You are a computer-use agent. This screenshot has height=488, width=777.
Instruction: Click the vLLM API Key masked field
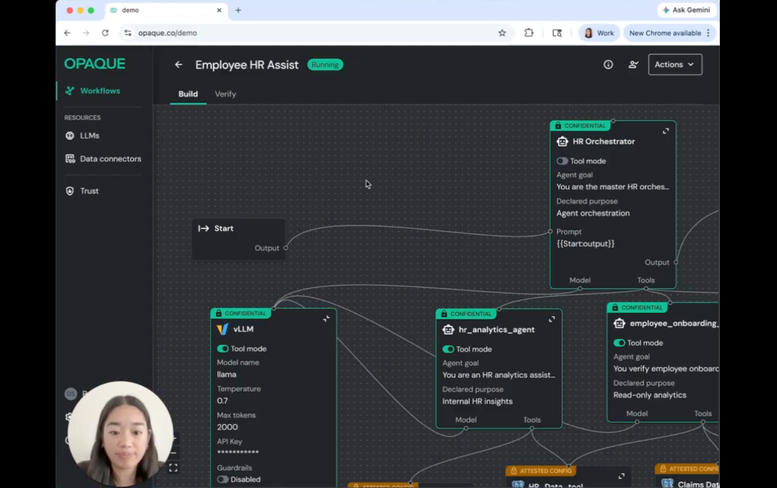(x=238, y=453)
